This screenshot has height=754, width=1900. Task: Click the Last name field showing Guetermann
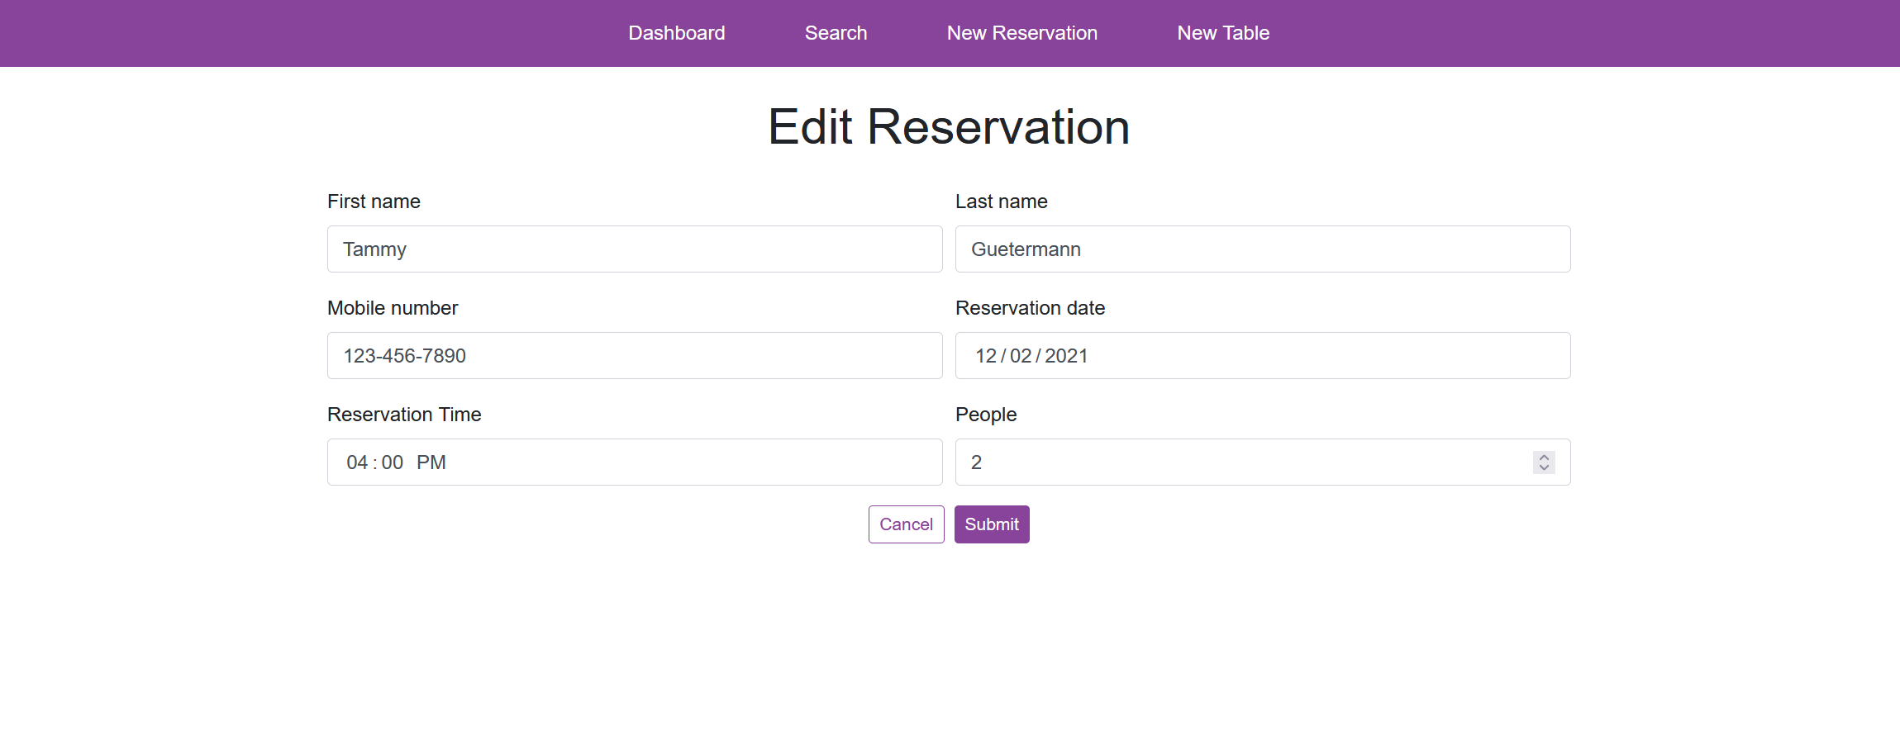[1262, 249]
